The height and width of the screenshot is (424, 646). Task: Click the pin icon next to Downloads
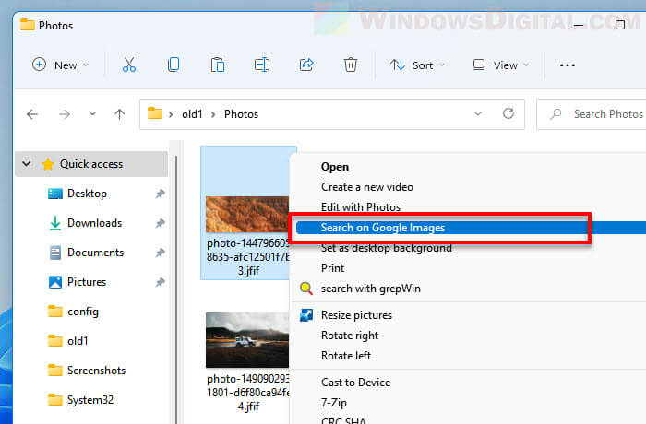click(160, 223)
